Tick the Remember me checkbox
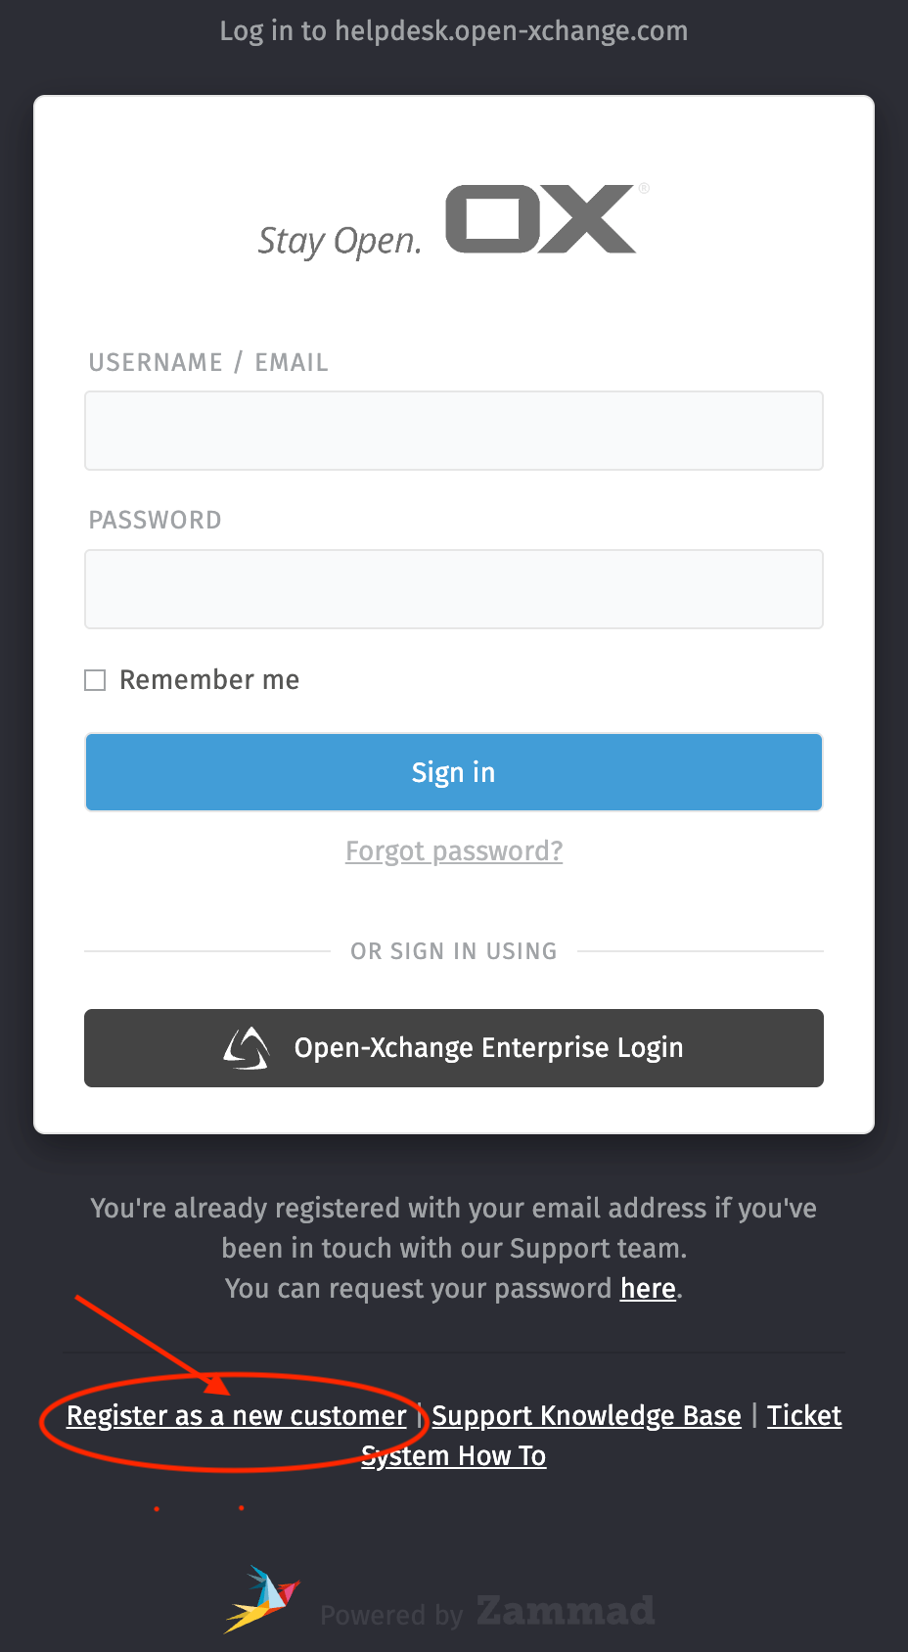 [x=95, y=680]
